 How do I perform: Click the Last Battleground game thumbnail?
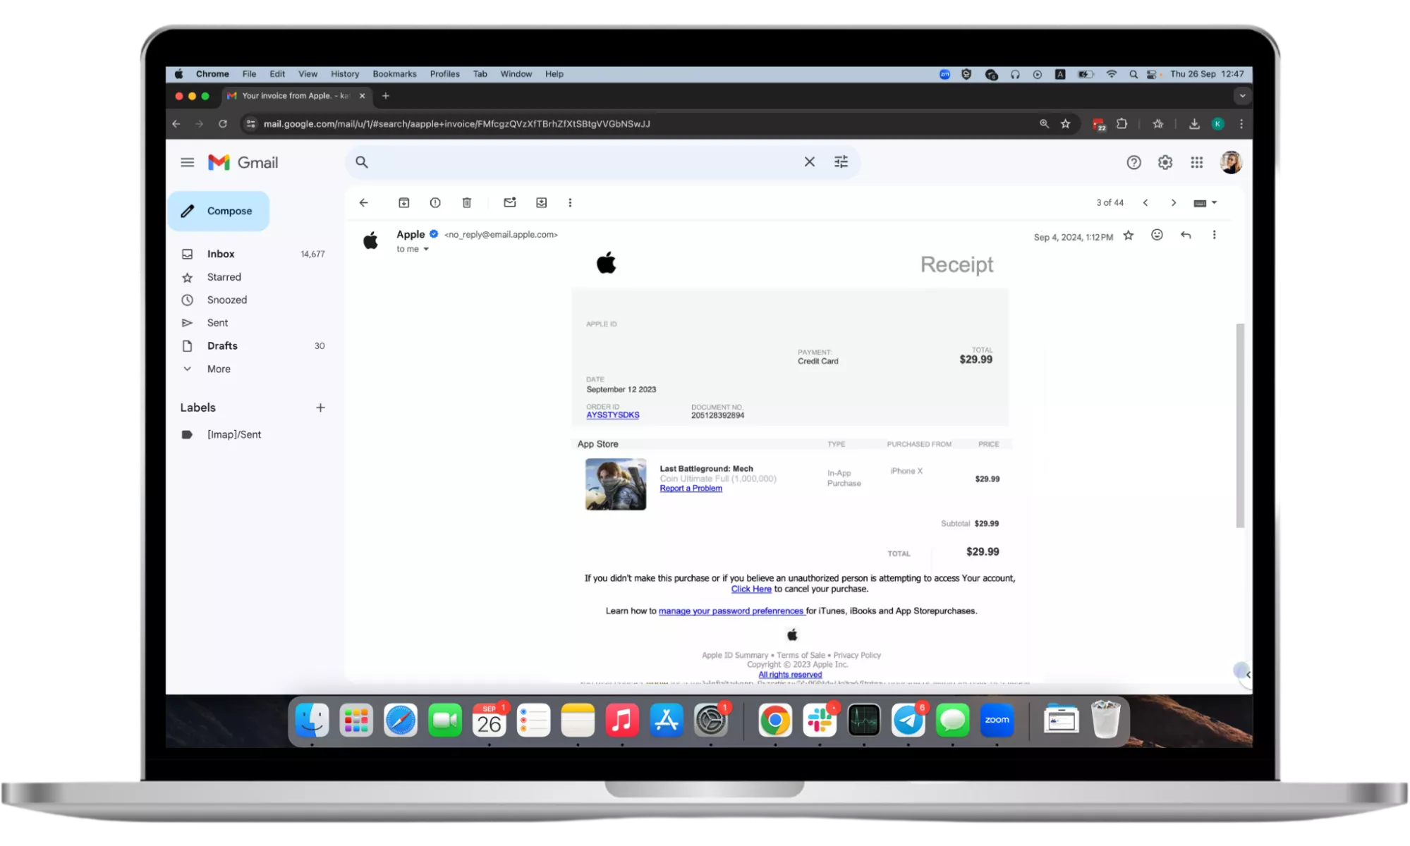click(615, 484)
